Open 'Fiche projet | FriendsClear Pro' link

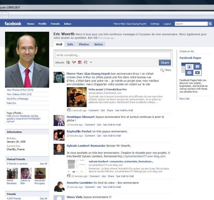pos(107,89)
